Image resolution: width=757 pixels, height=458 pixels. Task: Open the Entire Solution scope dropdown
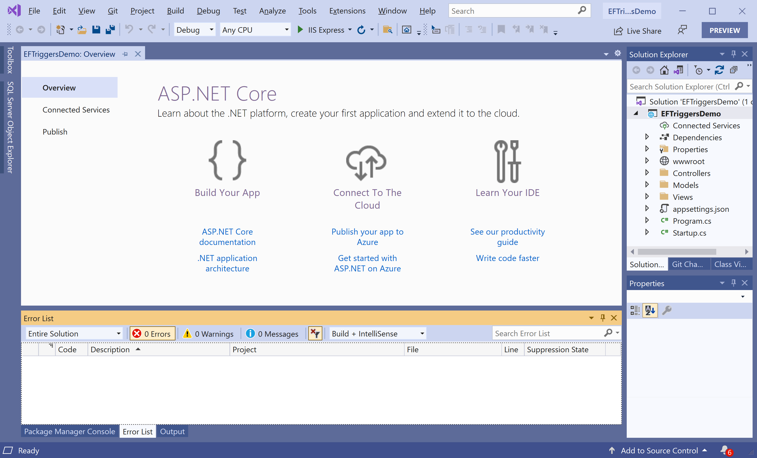pyautogui.click(x=74, y=333)
